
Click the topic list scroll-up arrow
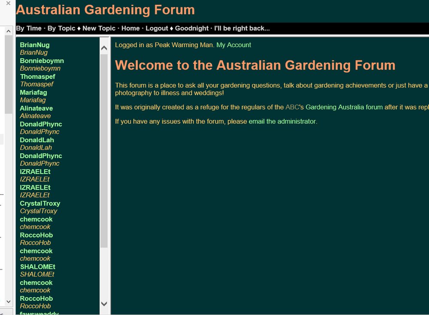[104, 48]
